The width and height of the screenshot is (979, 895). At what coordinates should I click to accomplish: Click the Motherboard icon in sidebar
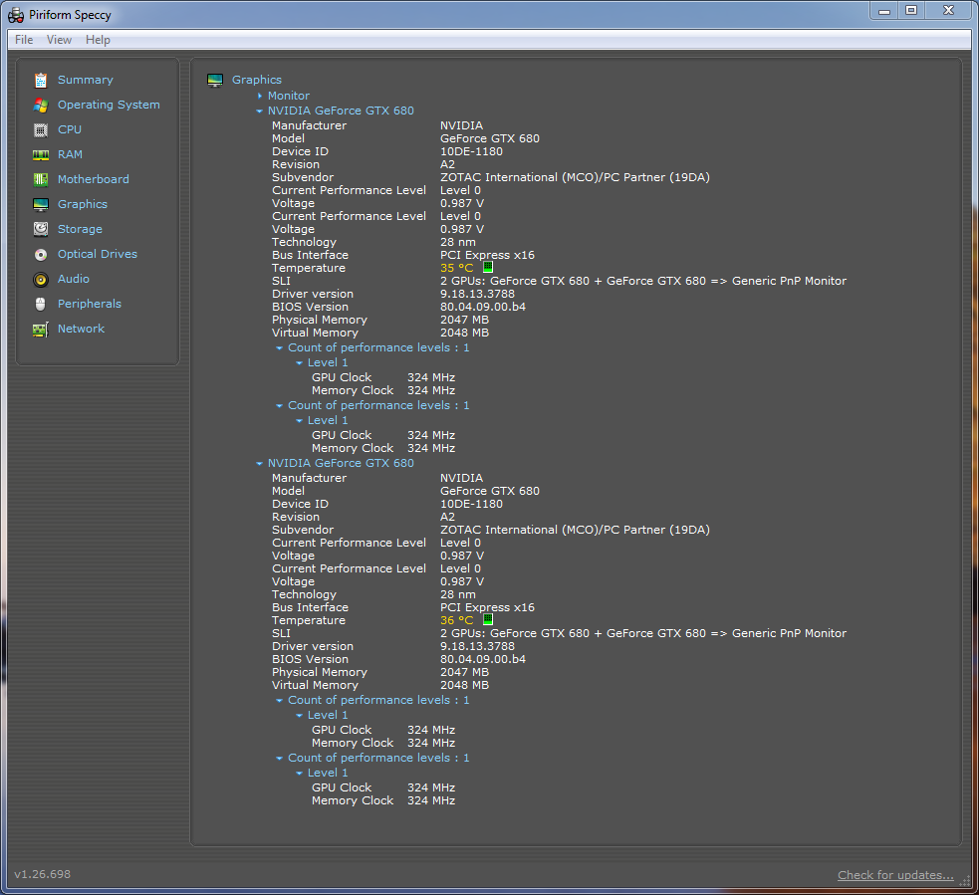41,179
